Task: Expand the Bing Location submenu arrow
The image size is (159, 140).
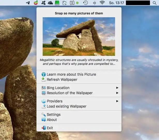Action: [117, 88]
